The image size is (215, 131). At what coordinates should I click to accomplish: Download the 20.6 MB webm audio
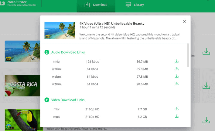(177, 84)
